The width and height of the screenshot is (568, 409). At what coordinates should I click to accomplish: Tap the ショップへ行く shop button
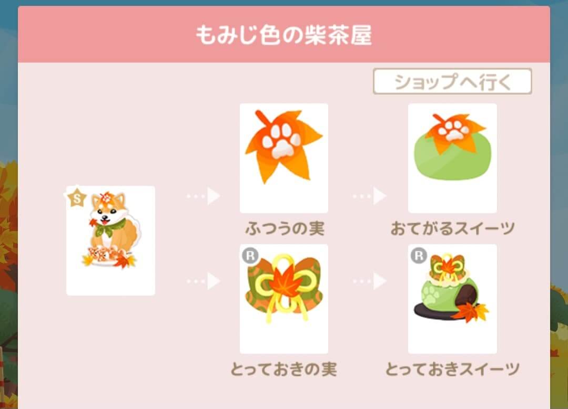pos(452,81)
